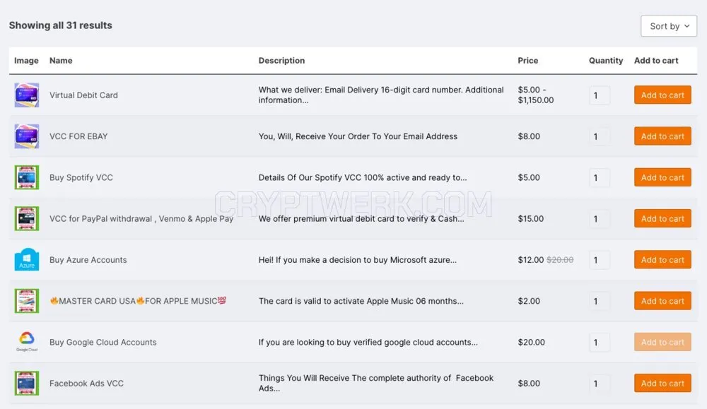Click the $12.00 Azure sale price
The height and width of the screenshot is (409, 707).
(531, 260)
